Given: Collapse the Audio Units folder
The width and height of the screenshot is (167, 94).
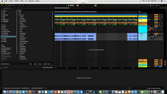Looking at the screenshot, I should pos(18,15).
